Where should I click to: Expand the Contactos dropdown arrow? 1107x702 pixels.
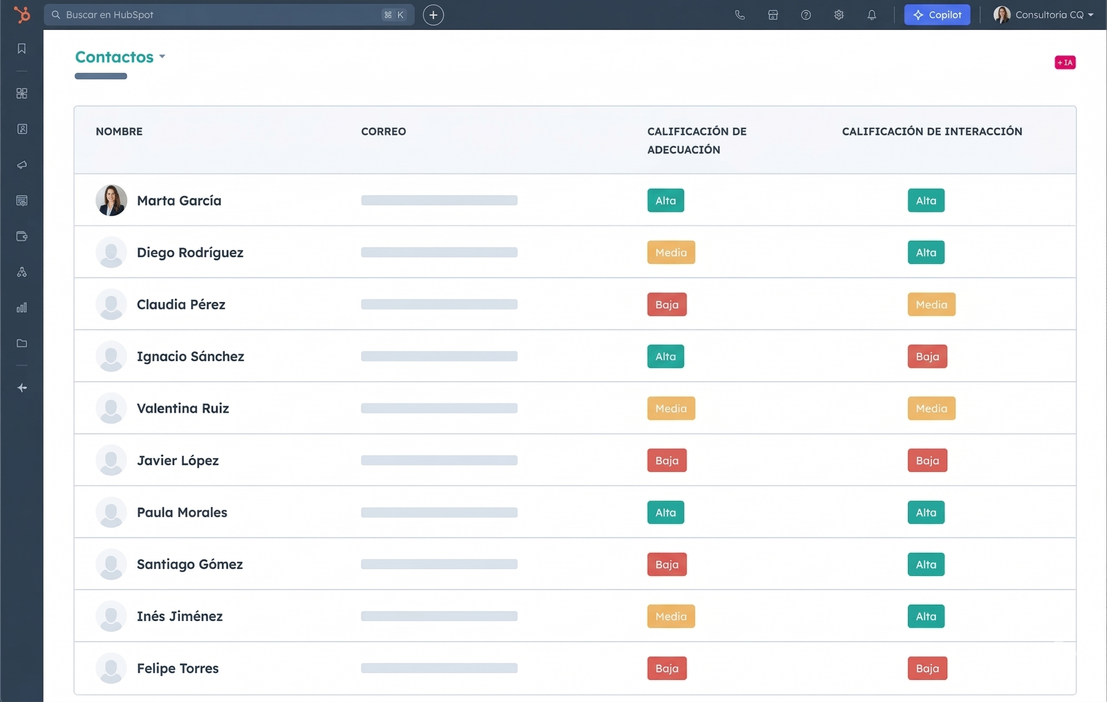162,56
